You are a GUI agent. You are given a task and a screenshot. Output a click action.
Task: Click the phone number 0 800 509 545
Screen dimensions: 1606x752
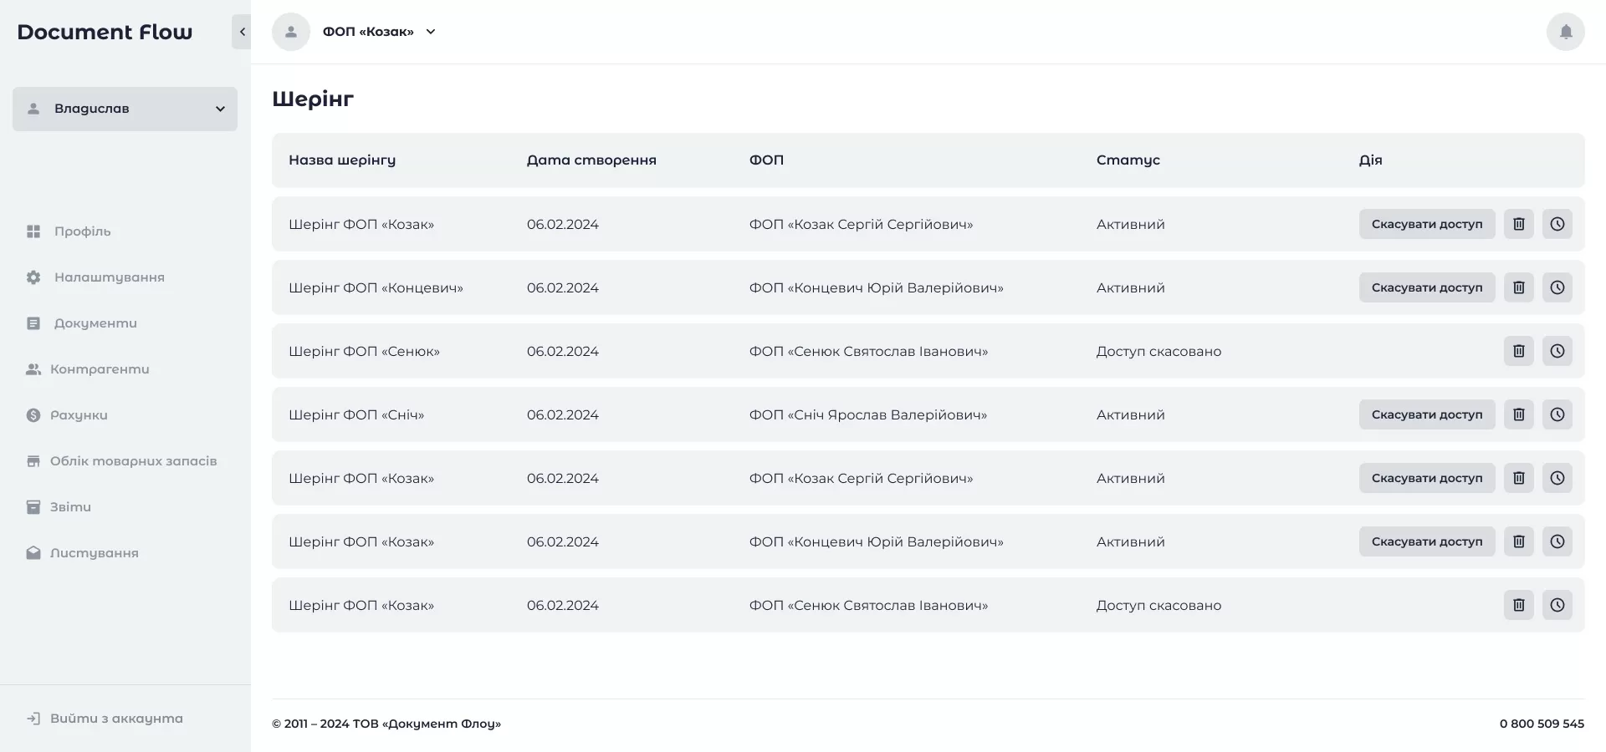(x=1542, y=724)
